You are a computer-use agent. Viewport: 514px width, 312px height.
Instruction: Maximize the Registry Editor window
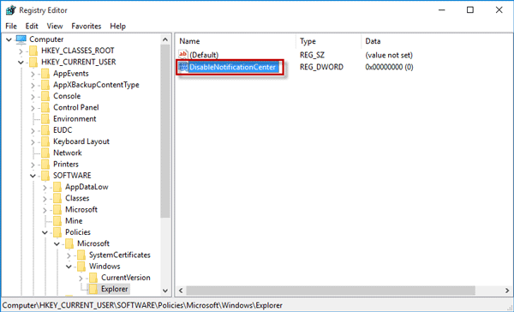click(x=470, y=9)
